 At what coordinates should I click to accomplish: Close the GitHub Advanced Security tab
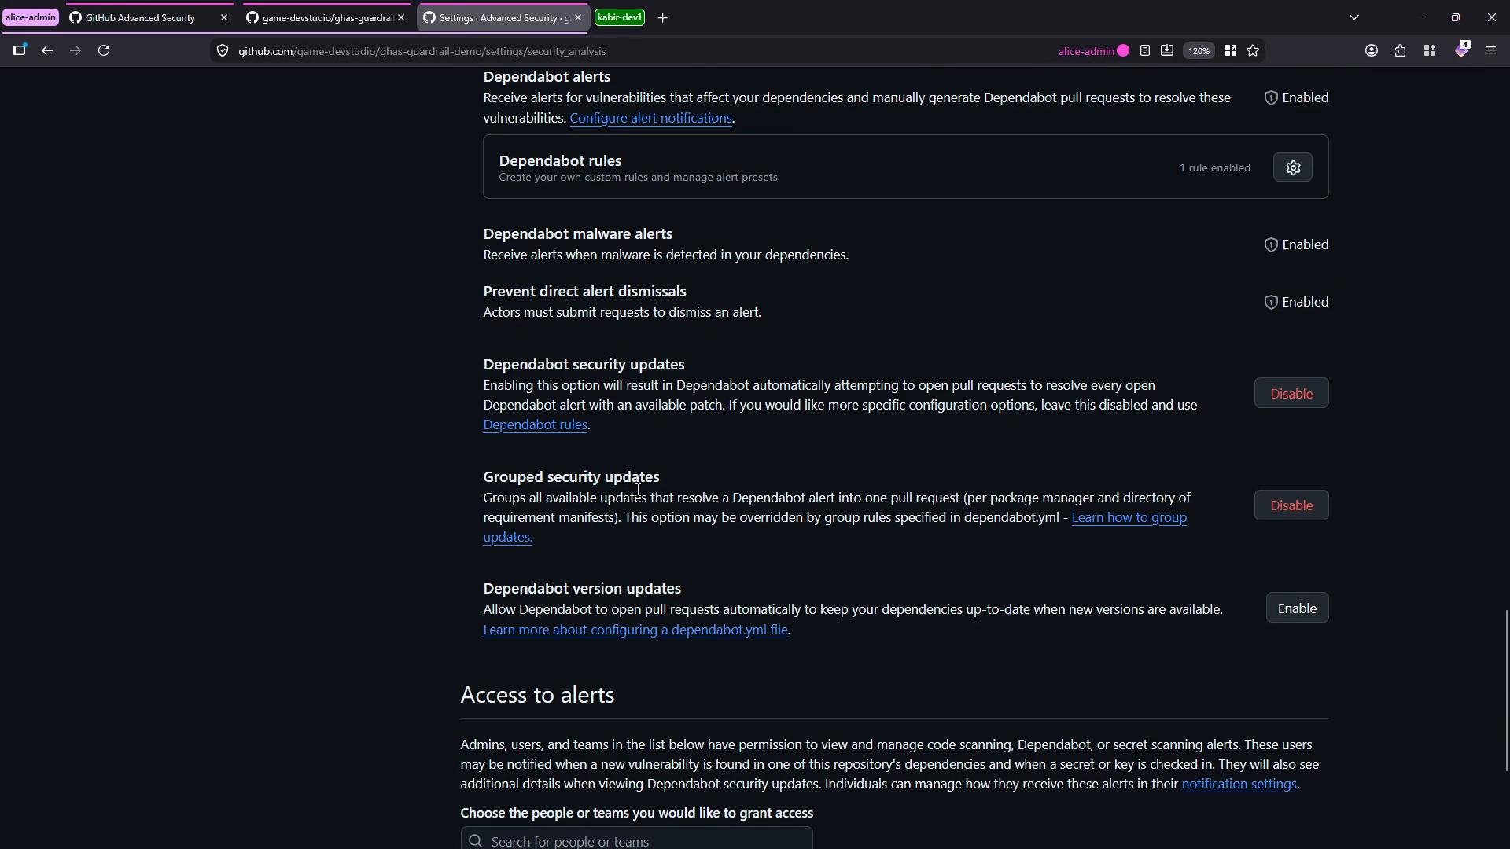pyautogui.click(x=224, y=17)
